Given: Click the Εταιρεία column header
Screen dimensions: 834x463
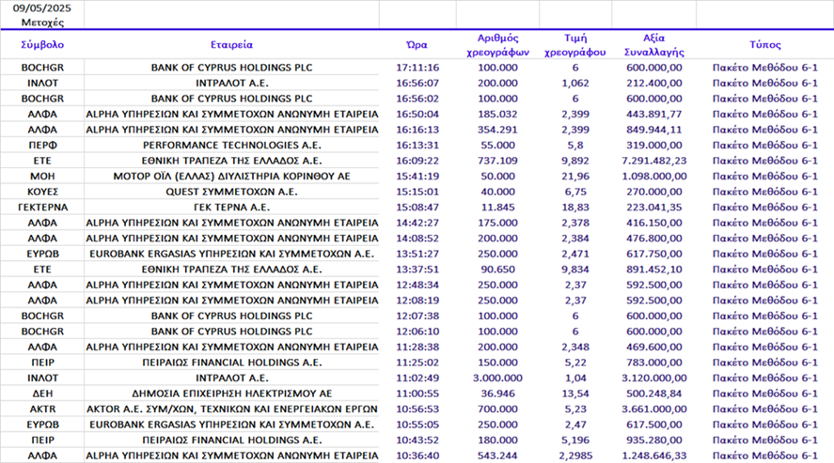Looking at the screenshot, I should click(x=231, y=44).
